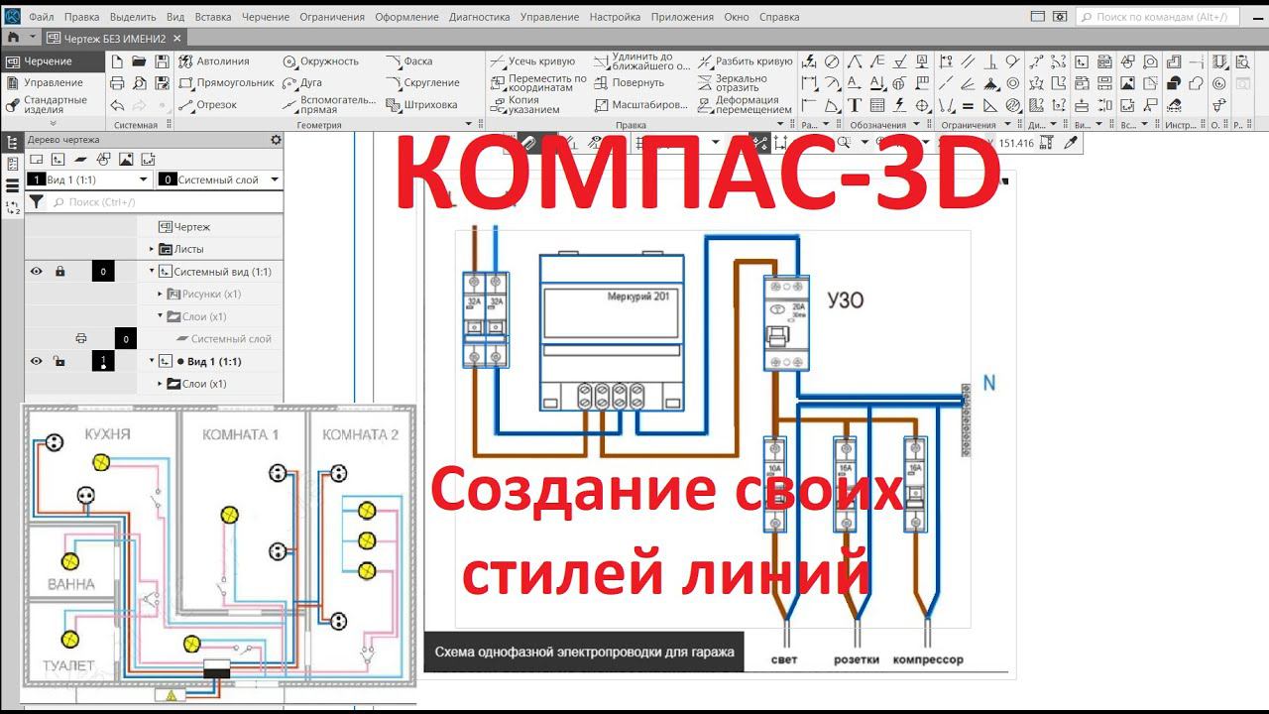
Task: Open print preview with the magnifier page icon
Action: [139, 83]
